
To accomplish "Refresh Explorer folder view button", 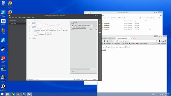I will click(141, 18).
